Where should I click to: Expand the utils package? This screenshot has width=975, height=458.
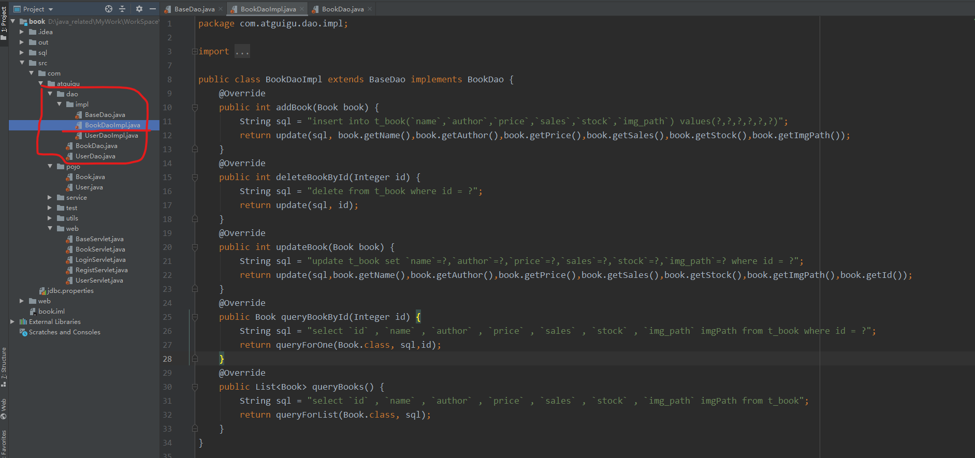(x=50, y=218)
